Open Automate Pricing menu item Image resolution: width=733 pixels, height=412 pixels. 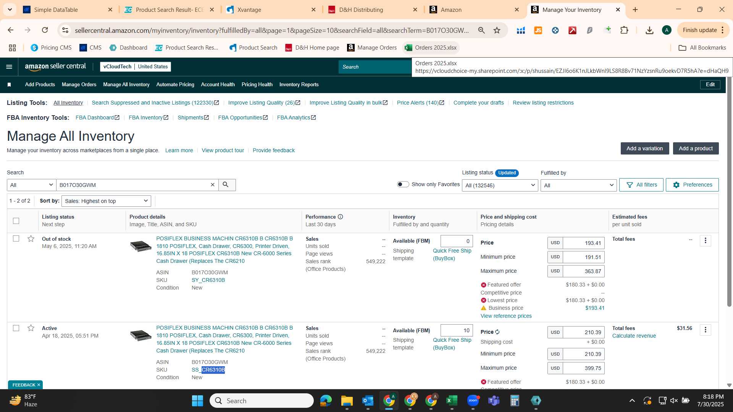[175, 85]
